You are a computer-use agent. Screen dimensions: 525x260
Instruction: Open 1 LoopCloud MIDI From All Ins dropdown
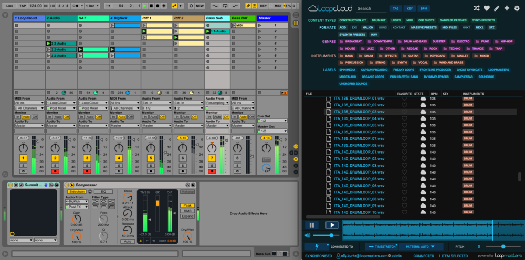pos(29,103)
